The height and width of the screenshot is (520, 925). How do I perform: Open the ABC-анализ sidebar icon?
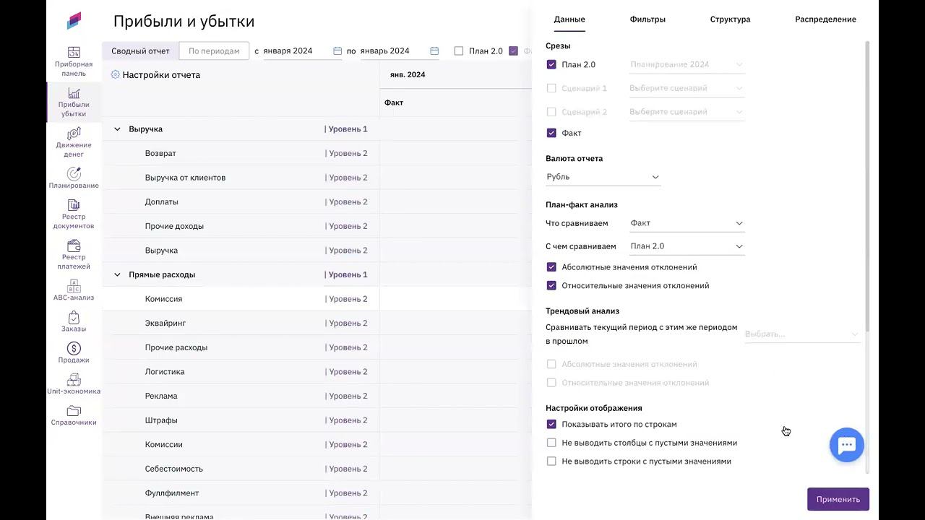tap(74, 286)
